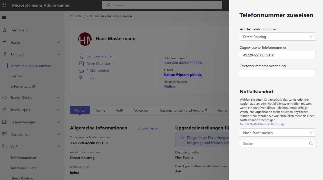This screenshot has height=180, width=323.
Task: Click the chat icon beside Einen Chat starten
Action: click(81, 64)
